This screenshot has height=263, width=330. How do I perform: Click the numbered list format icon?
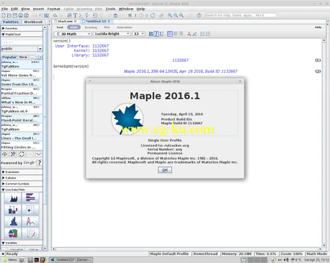[x=208, y=34]
